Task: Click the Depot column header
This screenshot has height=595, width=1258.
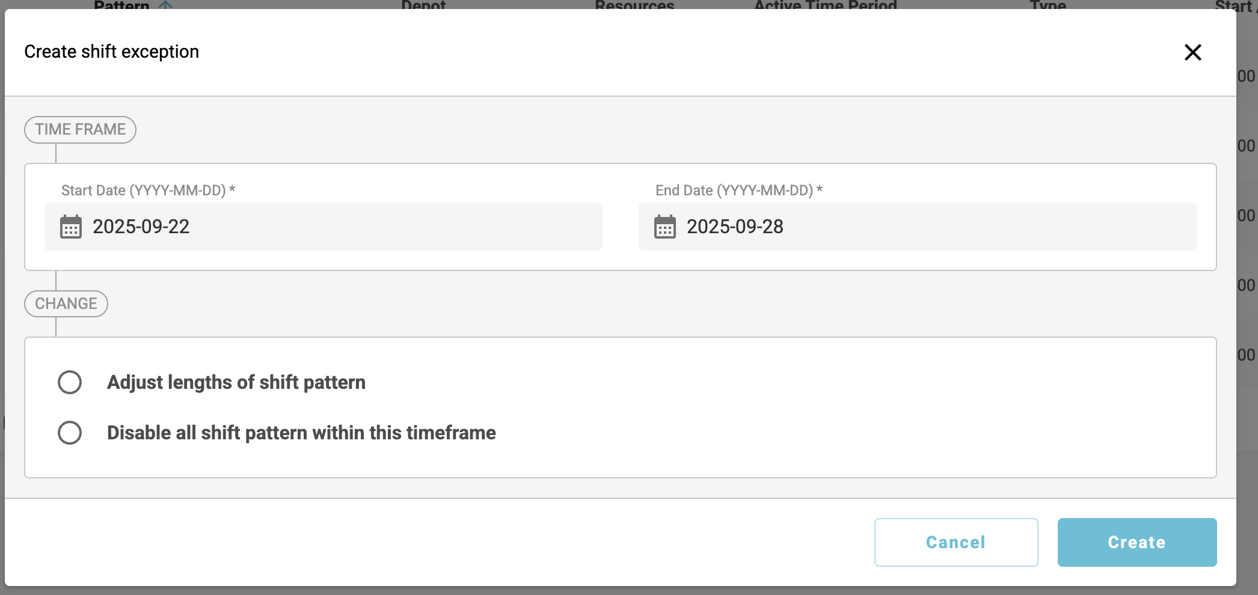Action: click(x=423, y=5)
